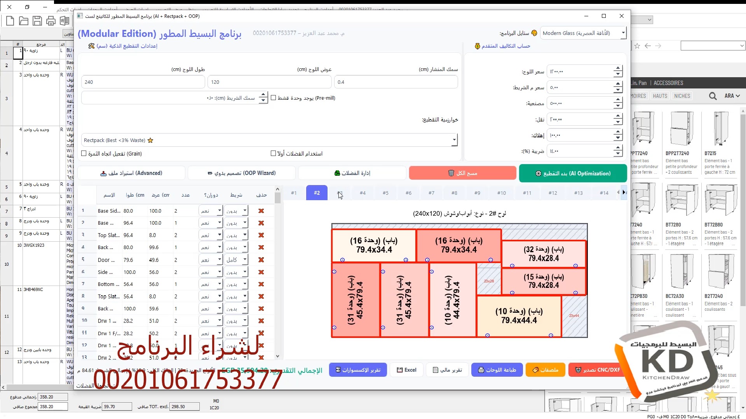Select the Excel export button

[406, 370]
